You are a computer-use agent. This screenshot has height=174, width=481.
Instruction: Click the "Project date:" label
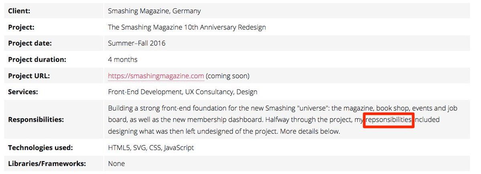(30, 43)
